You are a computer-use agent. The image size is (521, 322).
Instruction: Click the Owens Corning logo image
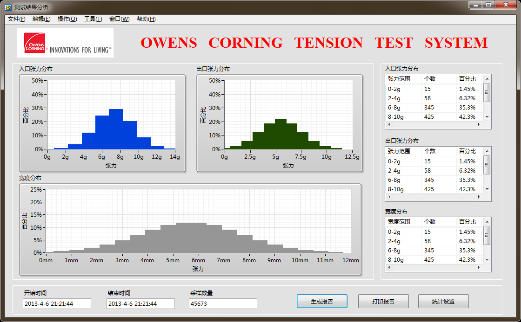(x=65, y=43)
